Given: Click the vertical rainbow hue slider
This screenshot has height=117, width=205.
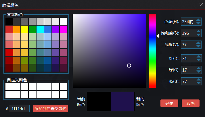Looking at the screenshot, I should pos(152,51).
